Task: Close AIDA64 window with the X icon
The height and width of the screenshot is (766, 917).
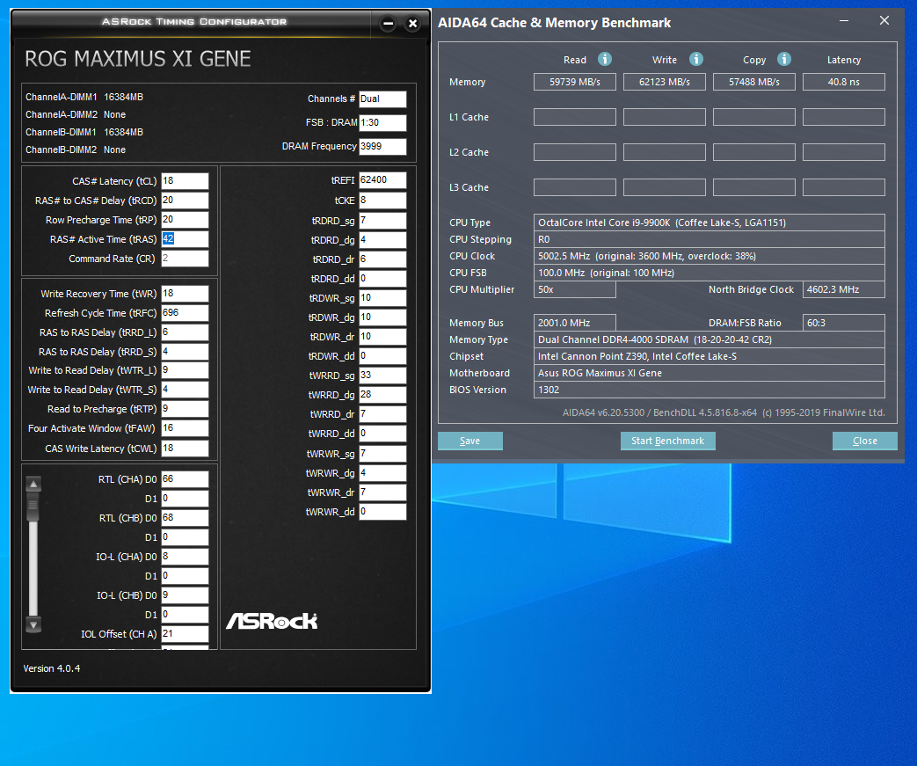Action: pyautogui.click(x=884, y=20)
